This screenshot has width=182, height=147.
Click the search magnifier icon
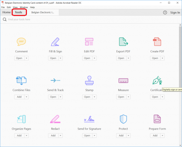[x=5, y=19]
